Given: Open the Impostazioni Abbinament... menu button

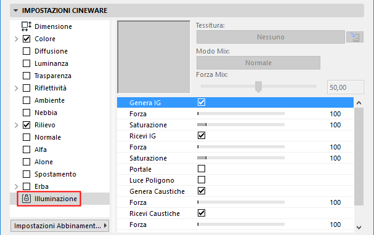Looking at the screenshot, I should 60,226.
